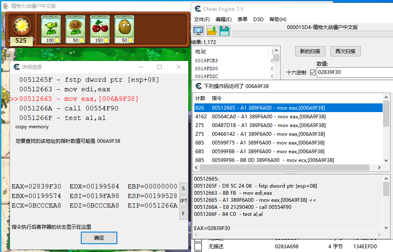Click process label 000015D4-植物大战僵尸中文版
The image size is (393, 252).
(x=322, y=27)
